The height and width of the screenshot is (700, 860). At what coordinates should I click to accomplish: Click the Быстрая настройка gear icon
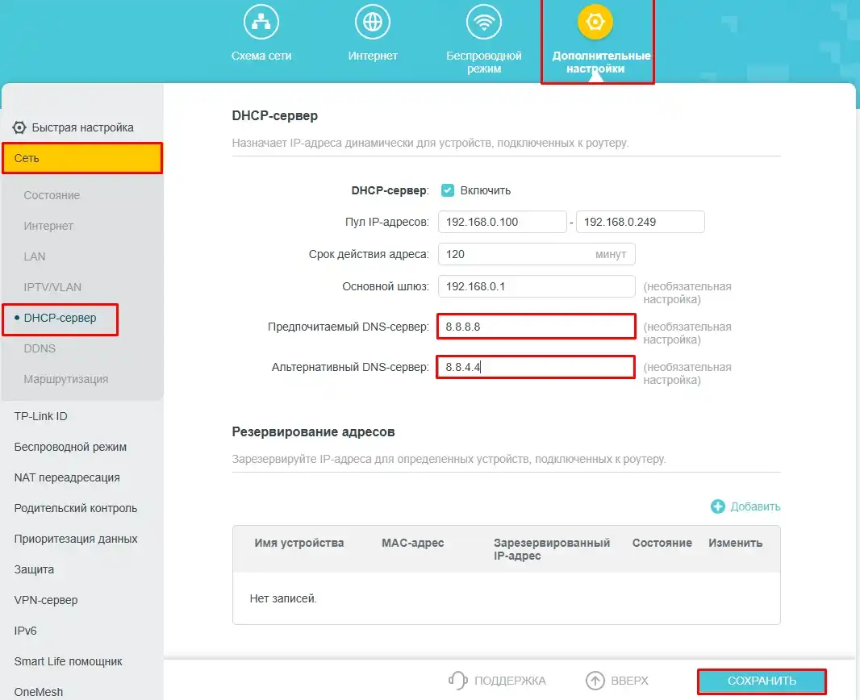pos(19,127)
